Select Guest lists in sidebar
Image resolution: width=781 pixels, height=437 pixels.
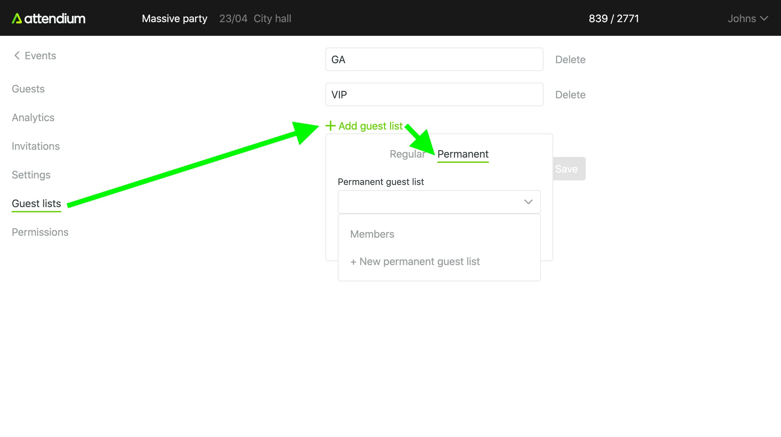coord(36,204)
